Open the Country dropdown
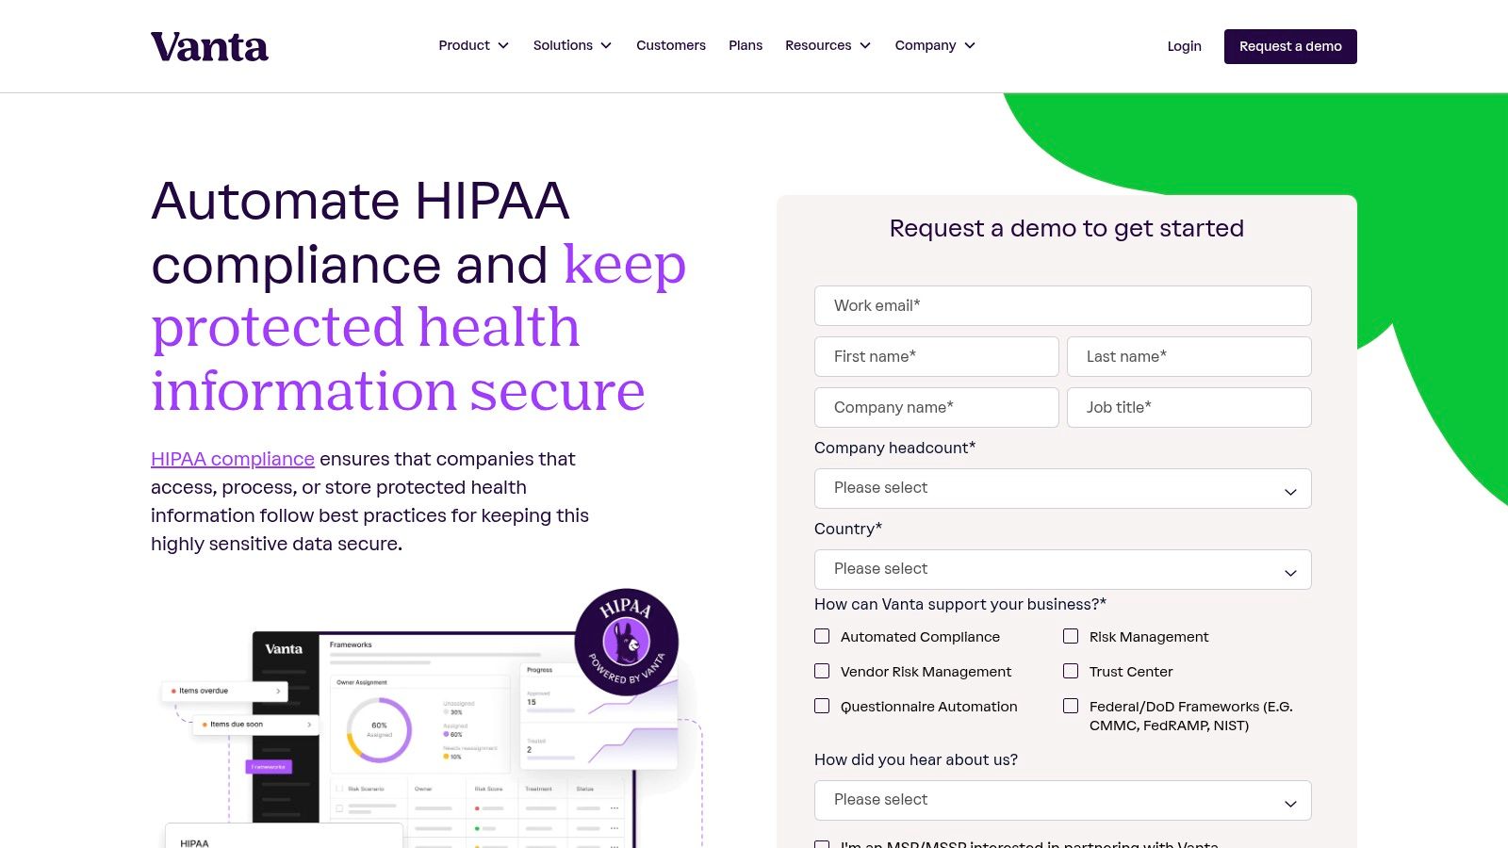Screen dimensions: 1508x848 coord(1063,570)
